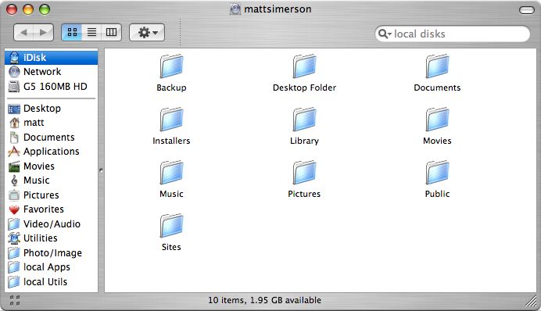The image size is (541, 311).
Task: Click the toolbar hide pill button
Action: click(527, 10)
